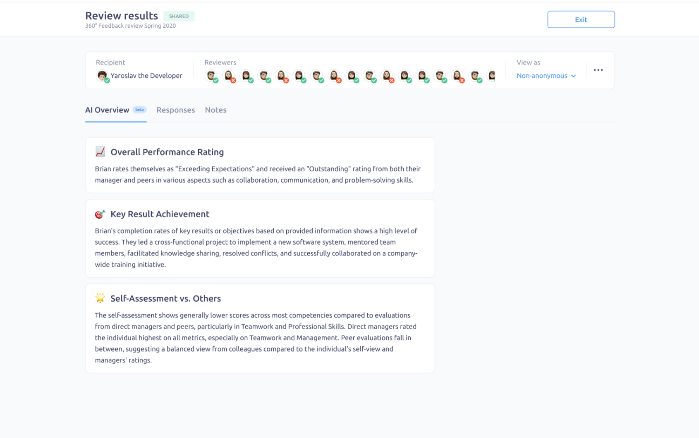
Task: Open the three-dot overflow menu
Action: pos(598,70)
